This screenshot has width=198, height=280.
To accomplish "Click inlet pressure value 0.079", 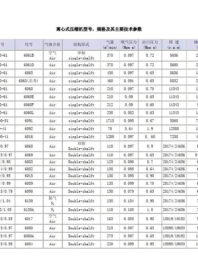I will pos(129,191).
